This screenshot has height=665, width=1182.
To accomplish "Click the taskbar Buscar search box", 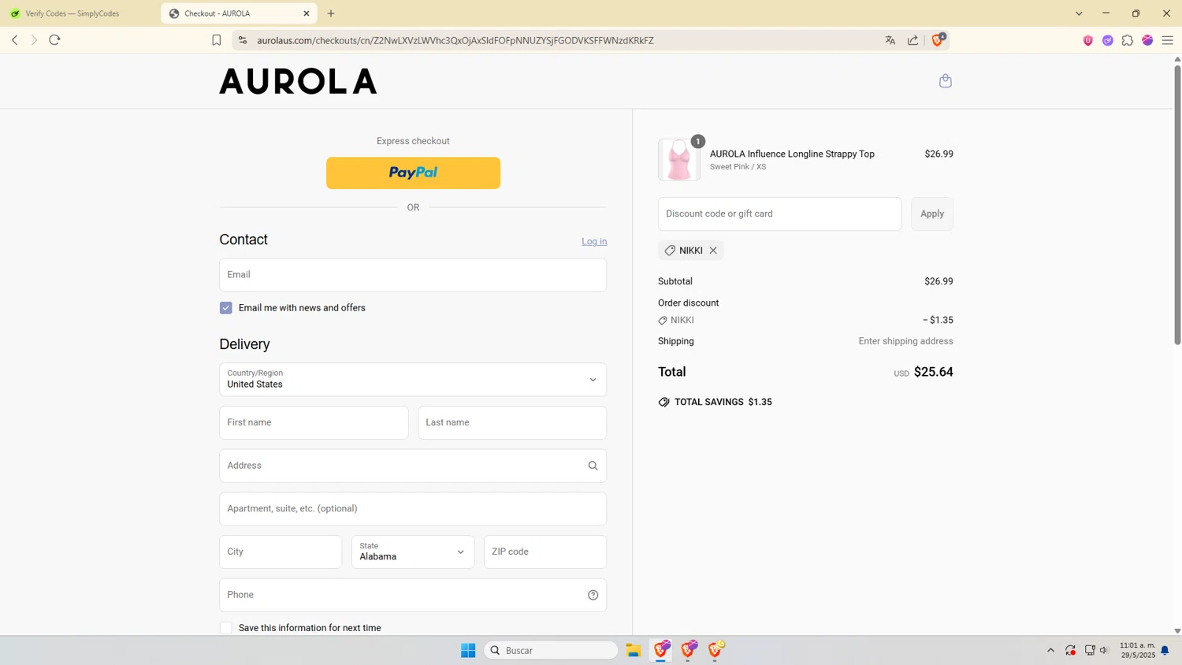I will tap(551, 650).
